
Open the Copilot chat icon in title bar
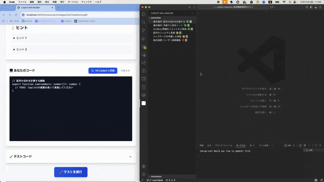[271, 7]
